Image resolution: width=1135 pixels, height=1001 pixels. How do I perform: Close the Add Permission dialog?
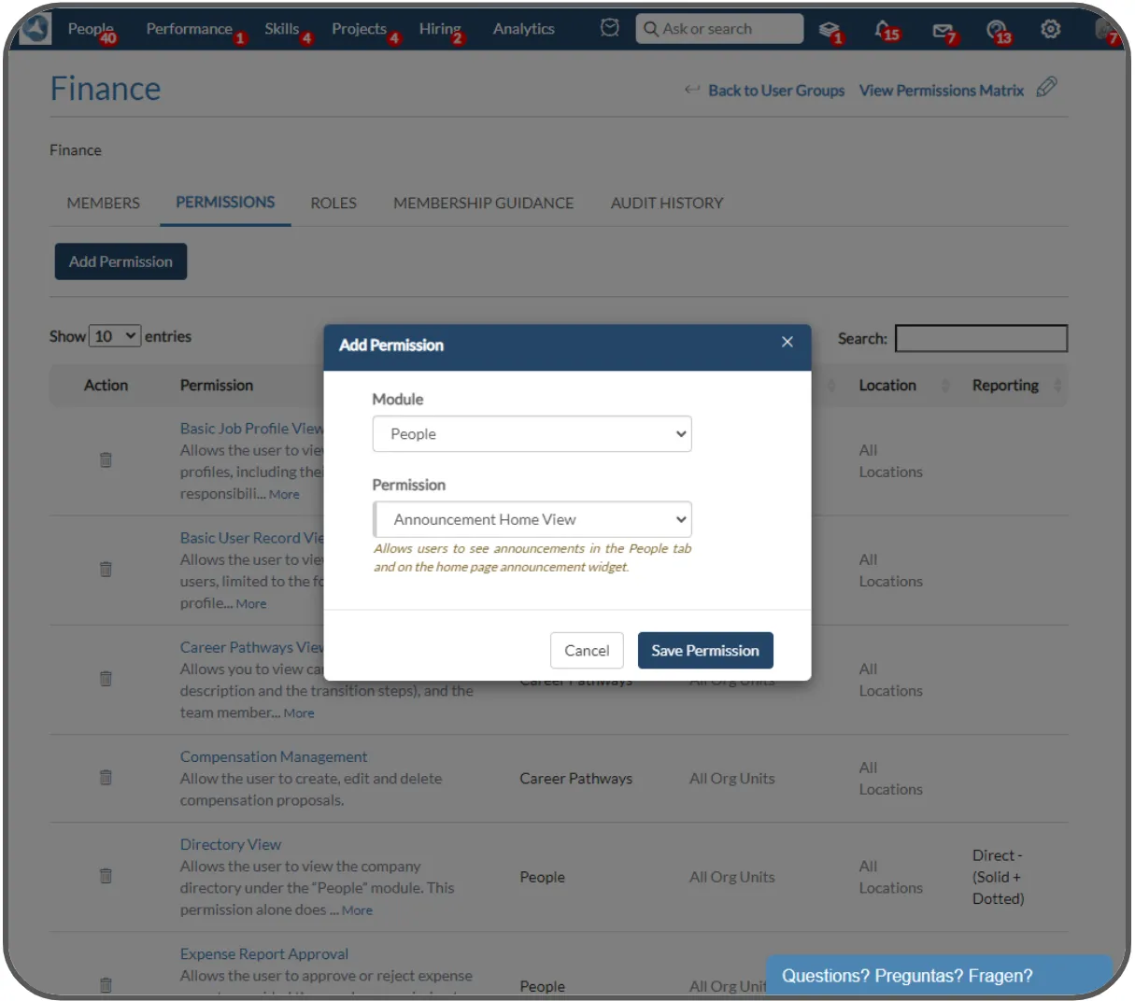click(787, 342)
